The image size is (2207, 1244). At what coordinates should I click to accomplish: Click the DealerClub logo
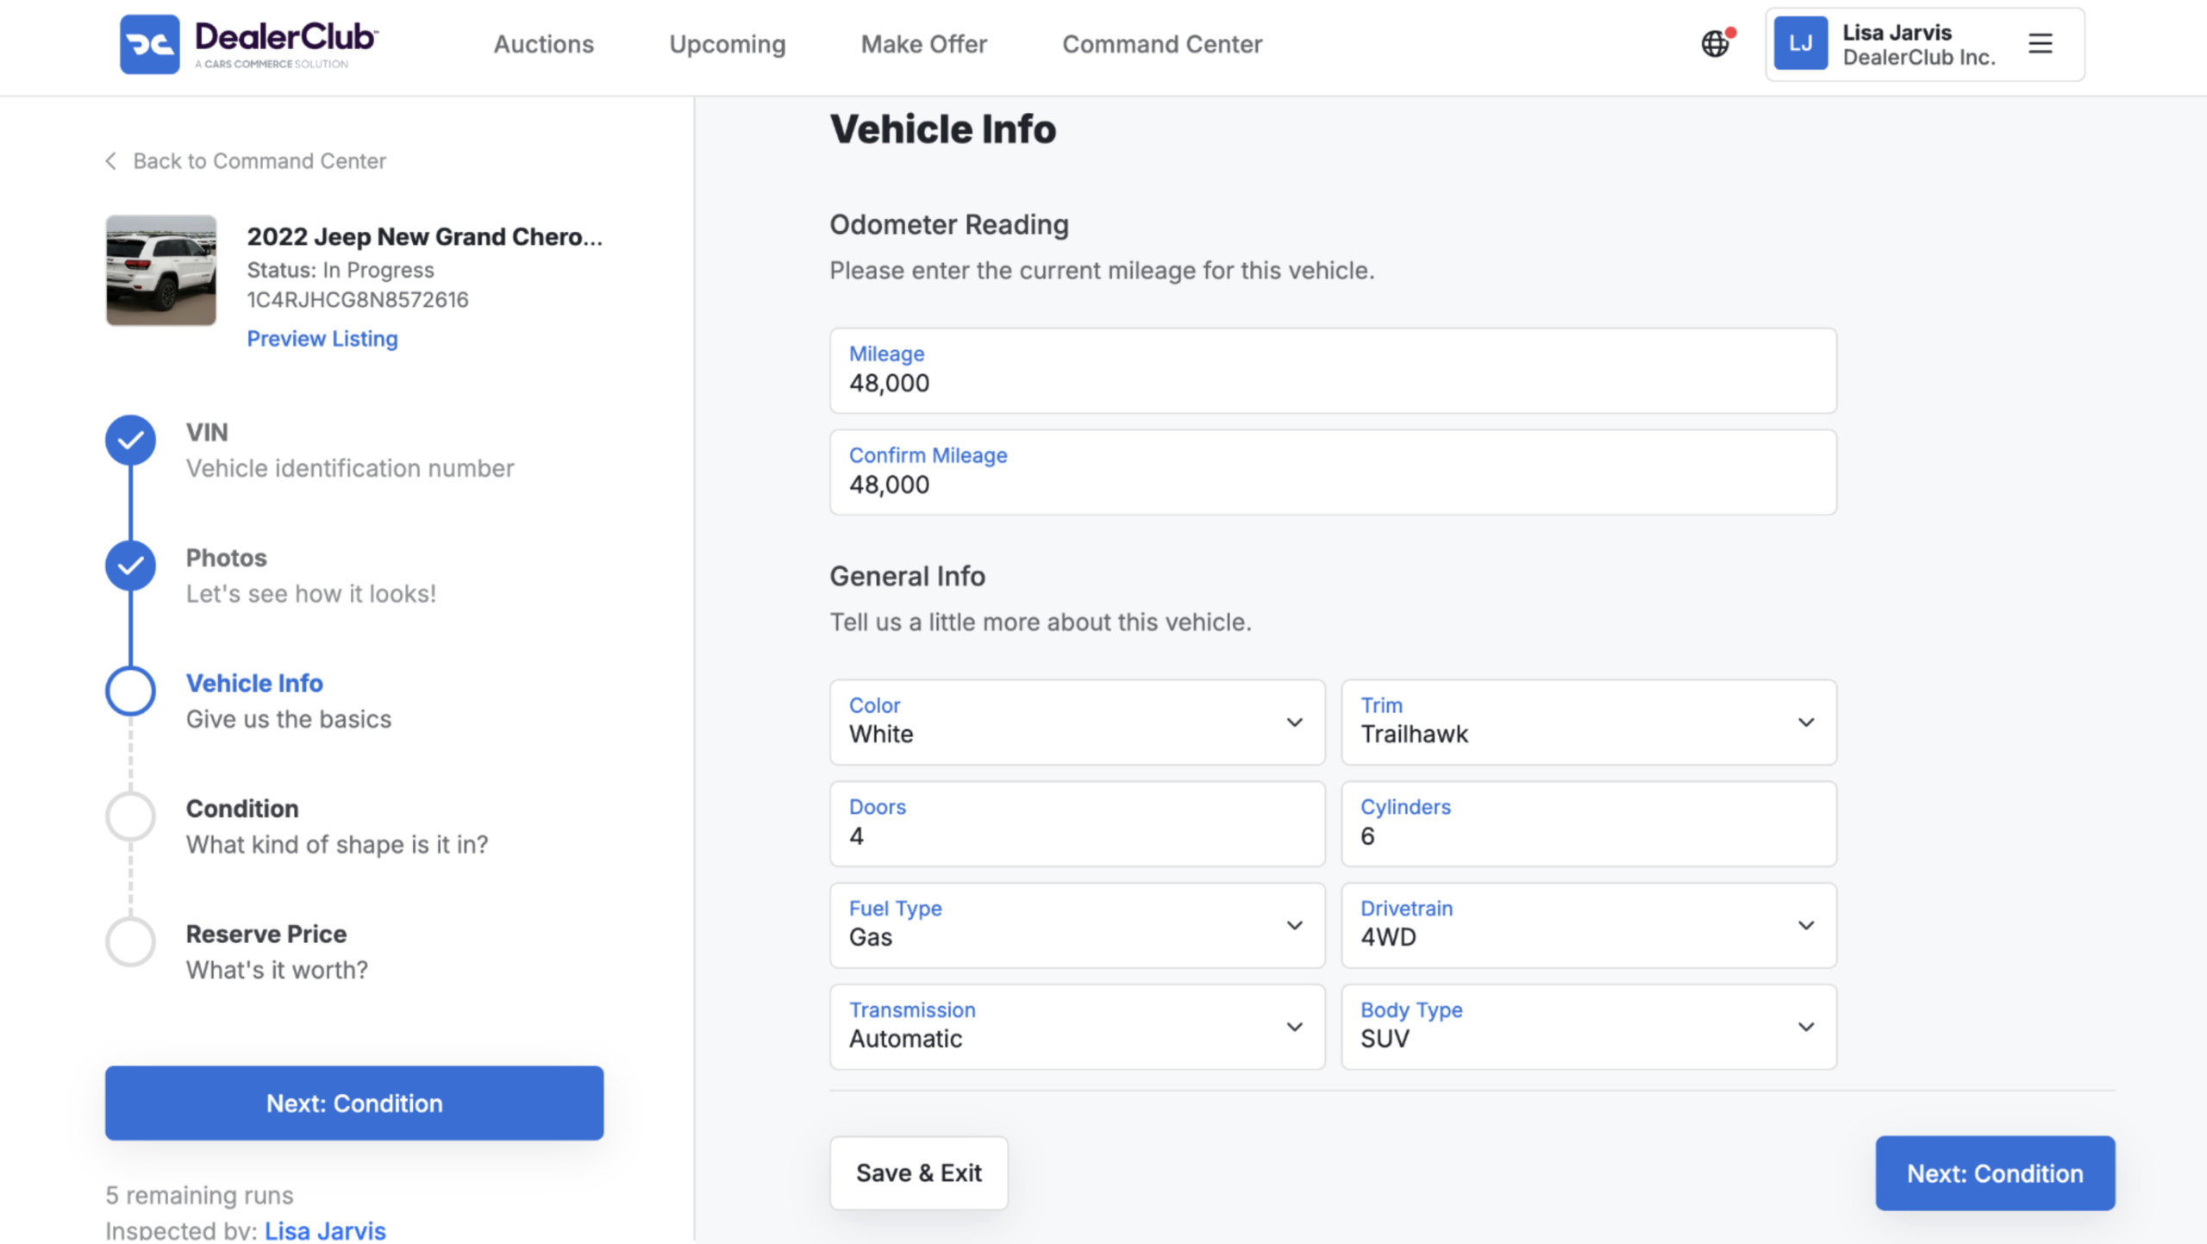coord(249,44)
